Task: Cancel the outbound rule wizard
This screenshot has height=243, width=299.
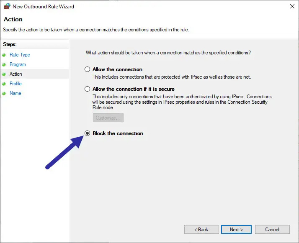Action: click(272, 230)
